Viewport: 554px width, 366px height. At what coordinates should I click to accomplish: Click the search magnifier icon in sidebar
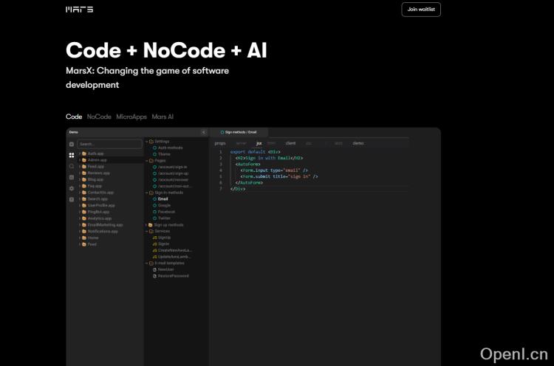tap(72, 167)
